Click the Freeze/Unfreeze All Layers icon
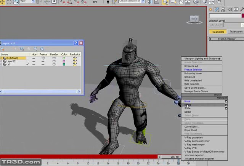Image resolution: width=244 pixels, height=166 pixels. tap(42, 49)
